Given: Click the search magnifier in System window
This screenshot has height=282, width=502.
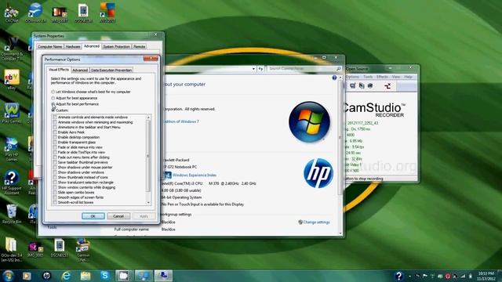Looking at the screenshot, I should (338, 68).
